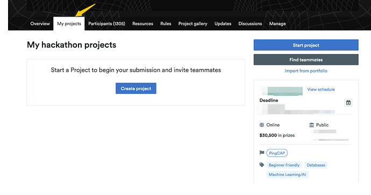Open the Rules tab
The height and width of the screenshot is (195, 371).
pos(166,24)
